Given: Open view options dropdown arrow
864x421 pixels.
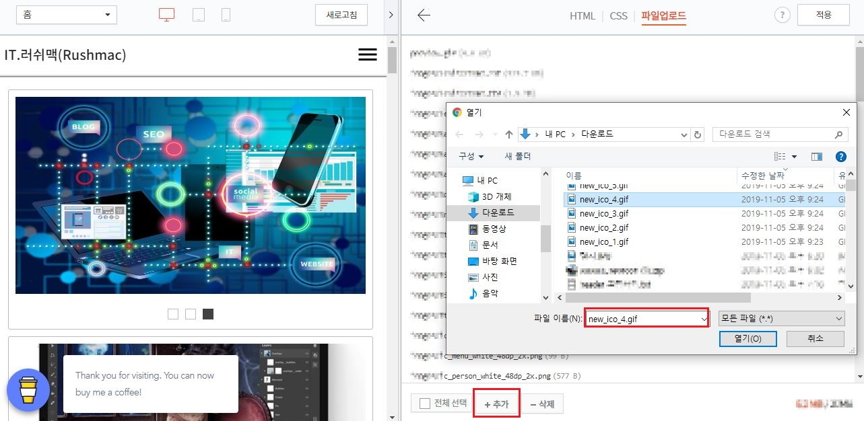Looking at the screenshot, I should tap(795, 157).
